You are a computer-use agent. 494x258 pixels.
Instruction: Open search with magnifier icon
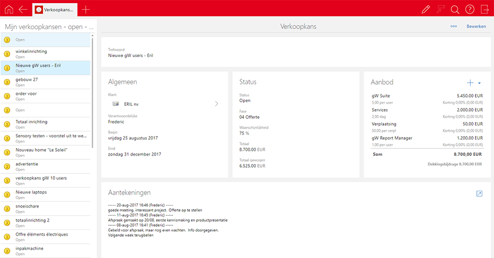[455, 9]
